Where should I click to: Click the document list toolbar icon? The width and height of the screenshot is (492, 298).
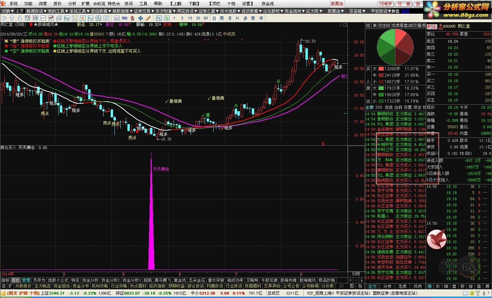pos(59,18)
